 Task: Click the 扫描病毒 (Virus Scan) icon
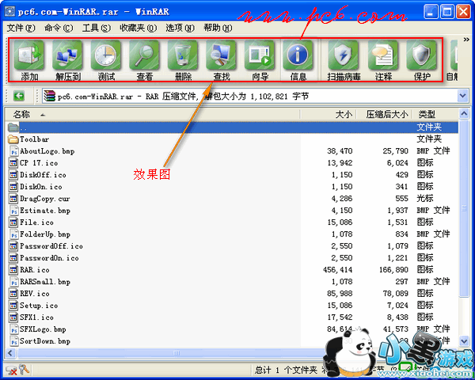click(344, 60)
